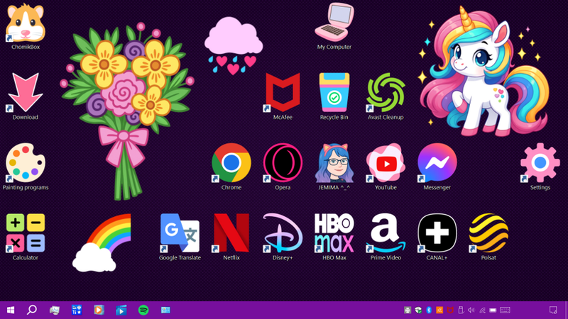Screen dimensions: 568x319
Task: Open the HBO Max shortcut
Action: coord(334,233)
